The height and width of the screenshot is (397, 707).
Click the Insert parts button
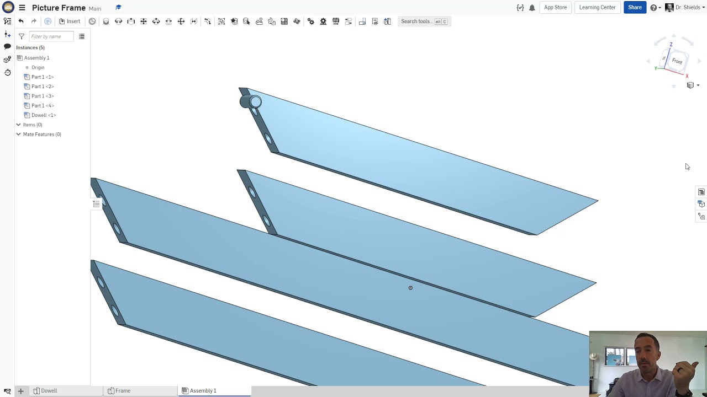point(70,22)
